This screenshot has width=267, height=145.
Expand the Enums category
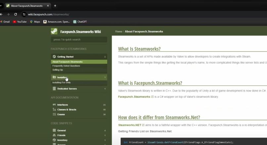coord(79,114)
